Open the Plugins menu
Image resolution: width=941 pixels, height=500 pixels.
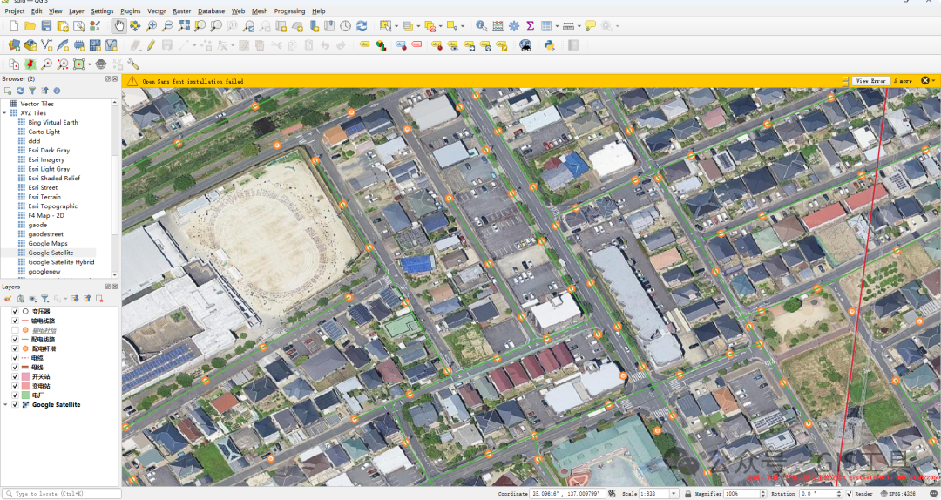(x=130, y=10)
